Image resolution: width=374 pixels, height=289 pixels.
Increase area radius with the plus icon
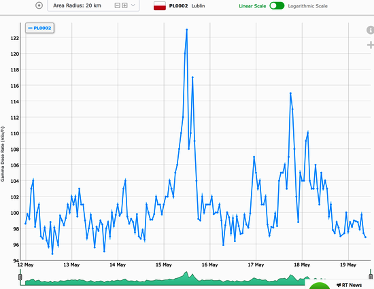coord(124,5)
